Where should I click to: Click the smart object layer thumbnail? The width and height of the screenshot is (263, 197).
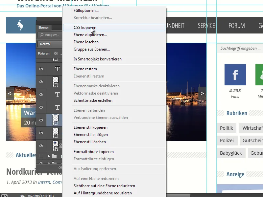[x=56, y=146]
